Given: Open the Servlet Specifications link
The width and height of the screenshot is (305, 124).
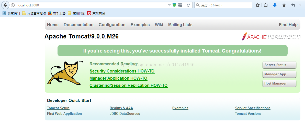Looking at the screenshot, I should [253, 108].
